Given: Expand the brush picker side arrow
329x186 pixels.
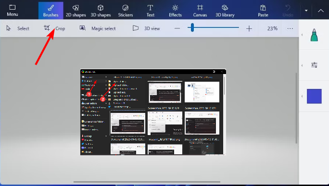Looking at the screenshot, I should click(x=302, y=35).
